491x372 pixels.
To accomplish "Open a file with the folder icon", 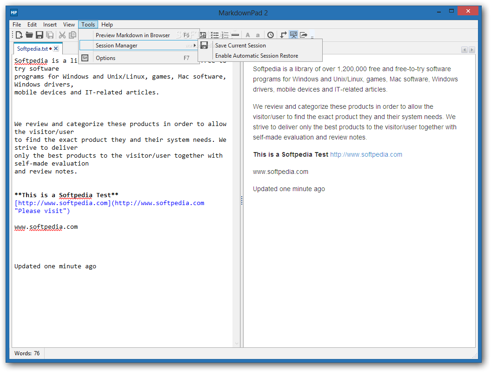I will (29, 35).
